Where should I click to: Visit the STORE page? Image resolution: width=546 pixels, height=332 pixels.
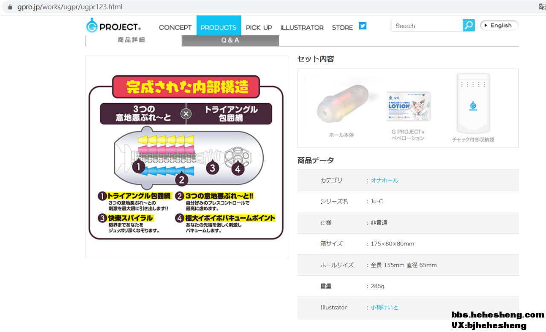342,28
